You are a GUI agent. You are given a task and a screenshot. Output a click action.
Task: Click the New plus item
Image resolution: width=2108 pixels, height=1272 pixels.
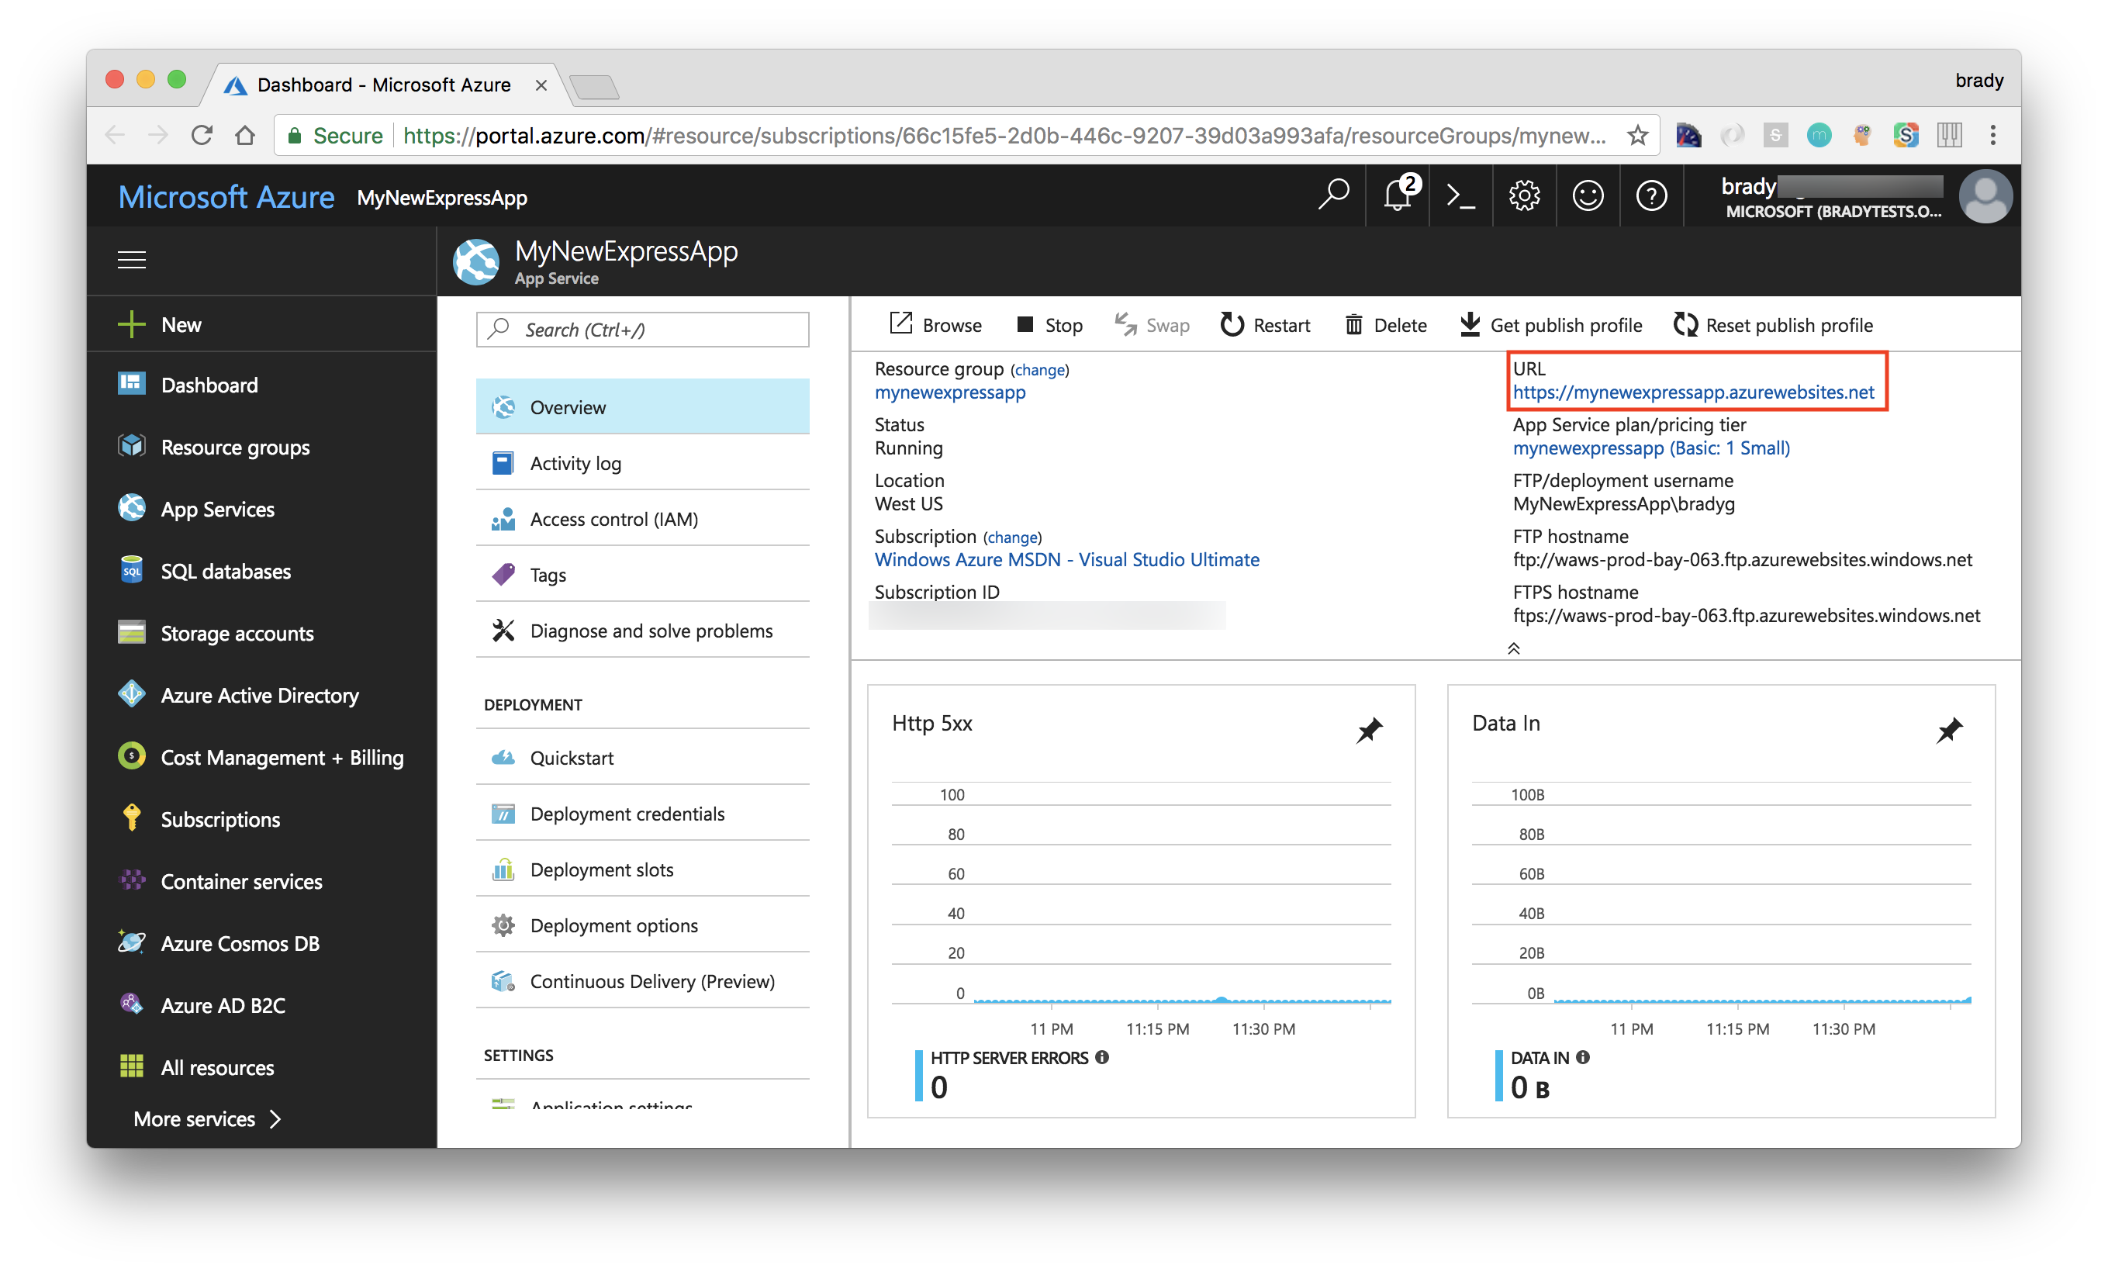pos(262,325)
